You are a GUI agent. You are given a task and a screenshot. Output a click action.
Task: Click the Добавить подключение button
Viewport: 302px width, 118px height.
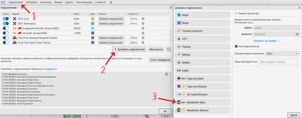click(x=129, y=49)
